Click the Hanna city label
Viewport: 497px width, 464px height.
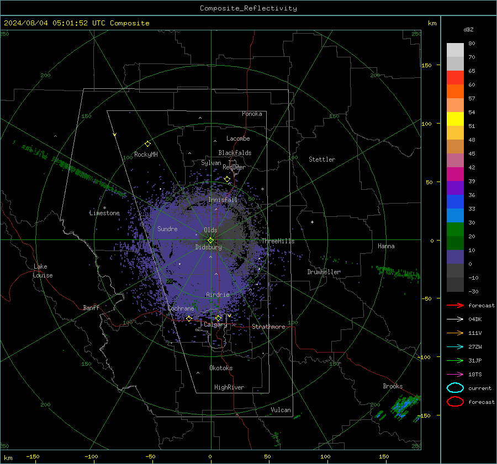(386, 246)
